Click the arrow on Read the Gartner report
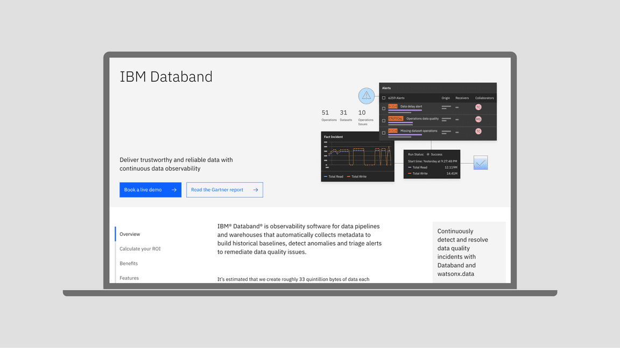 (256, 190)
